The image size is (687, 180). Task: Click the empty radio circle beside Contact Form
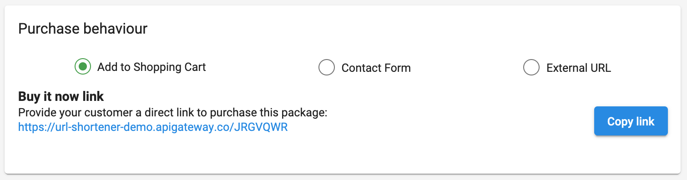coord(327,68)
